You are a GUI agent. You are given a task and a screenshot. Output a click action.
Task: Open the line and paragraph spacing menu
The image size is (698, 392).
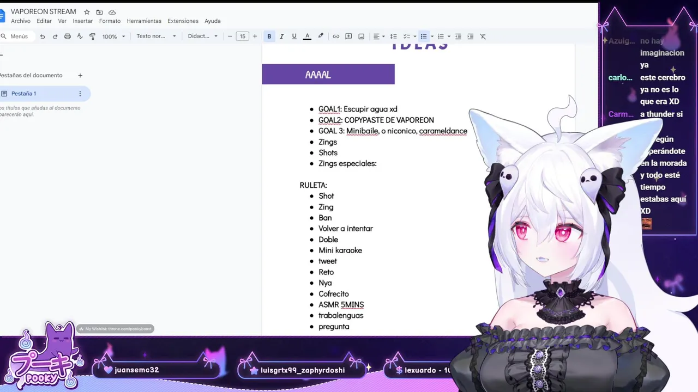pyautogui.click(x=393, y=36)
